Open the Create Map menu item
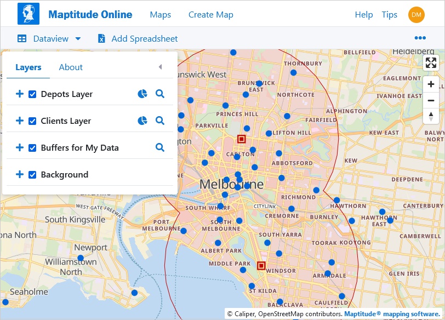Viewport: 445px width, 320px height. point(210,15)
